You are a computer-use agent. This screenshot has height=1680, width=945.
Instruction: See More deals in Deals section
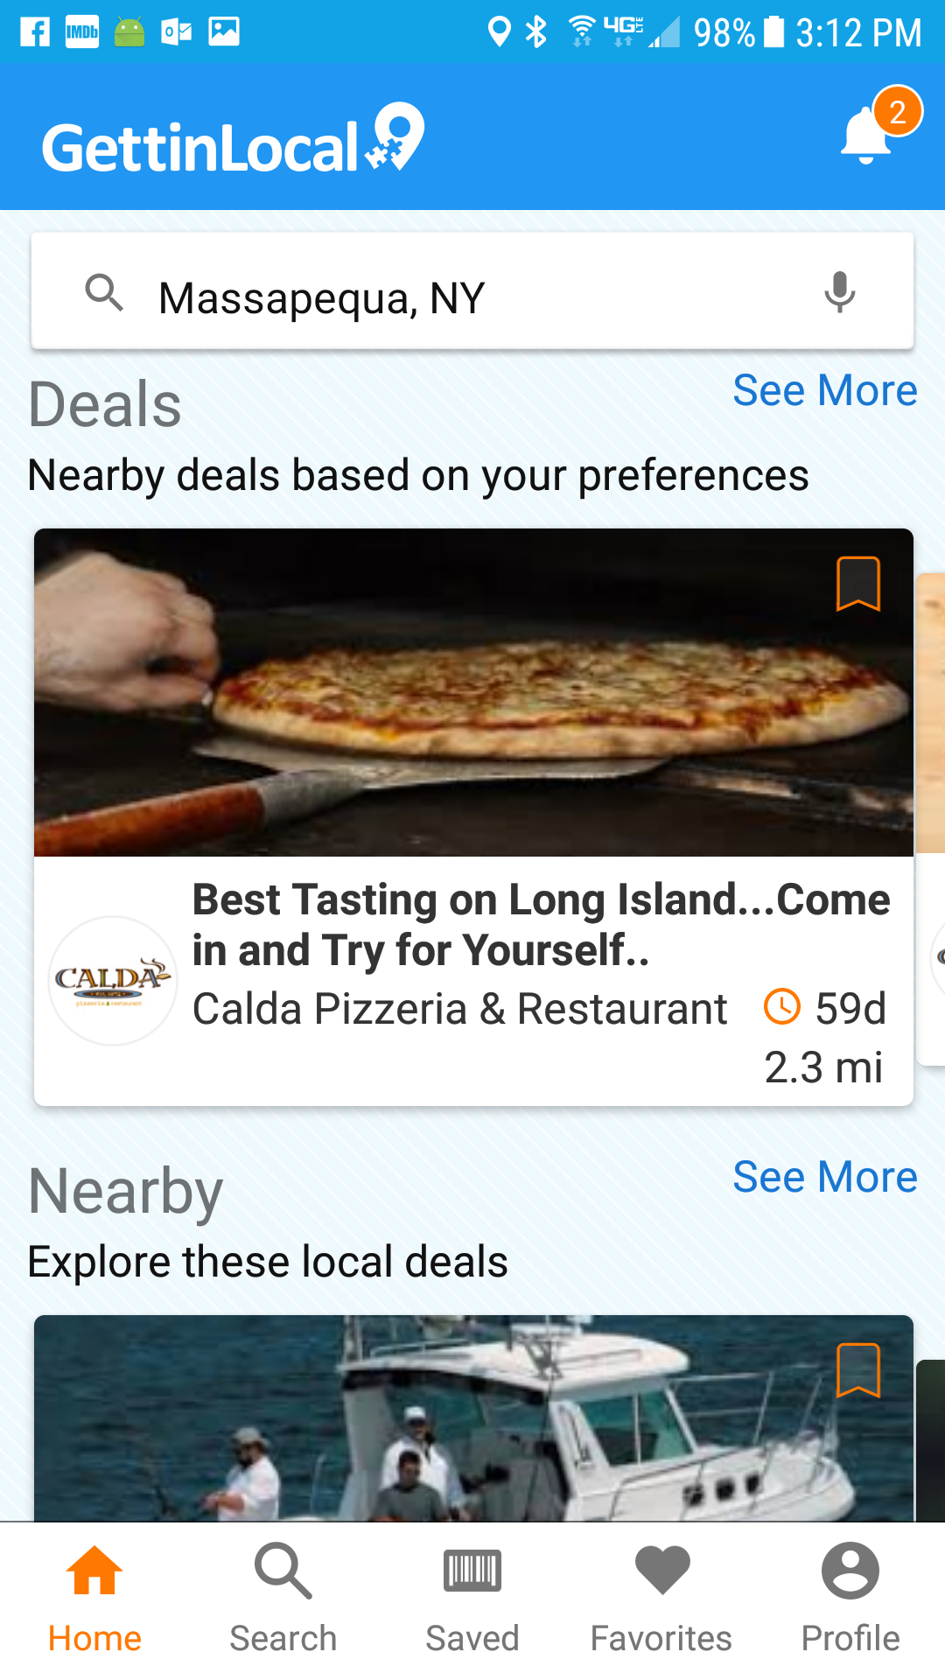coord(824,390)
